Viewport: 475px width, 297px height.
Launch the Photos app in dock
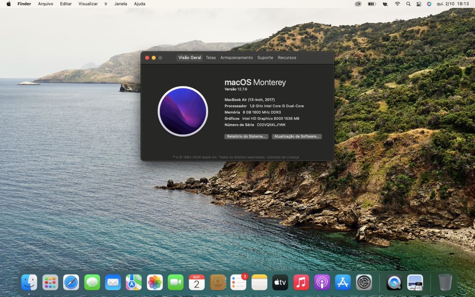[155, 282]
